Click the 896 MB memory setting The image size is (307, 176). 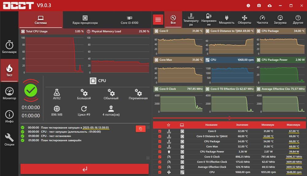point(57,111)
